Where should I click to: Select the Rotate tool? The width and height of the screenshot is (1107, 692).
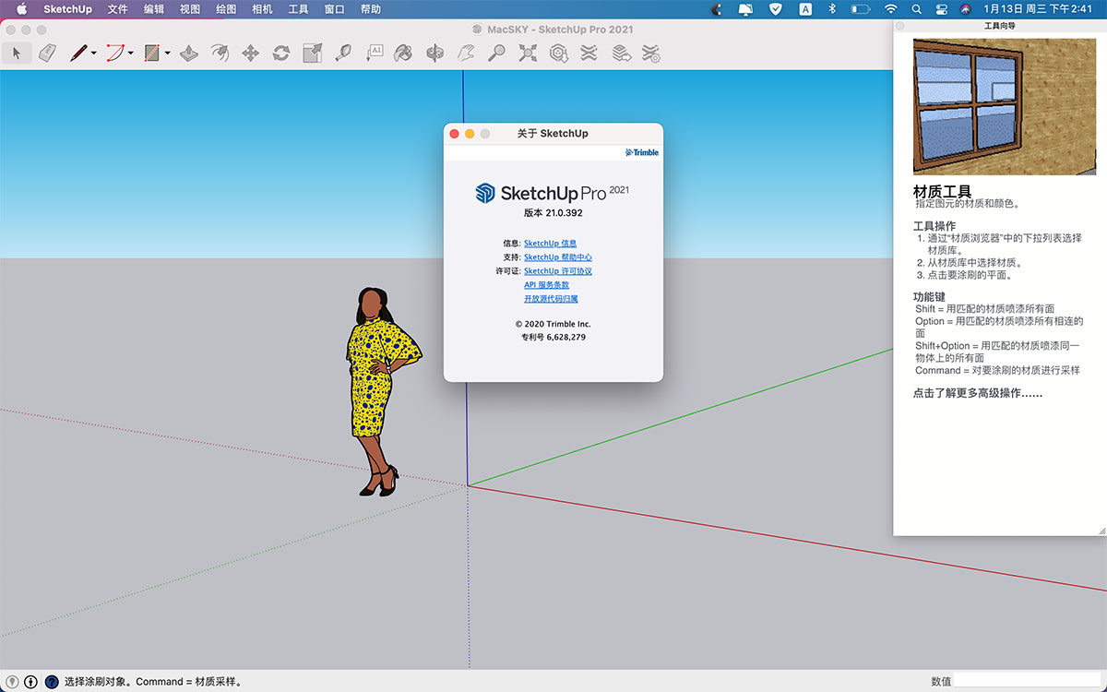(x=281, y=54)
